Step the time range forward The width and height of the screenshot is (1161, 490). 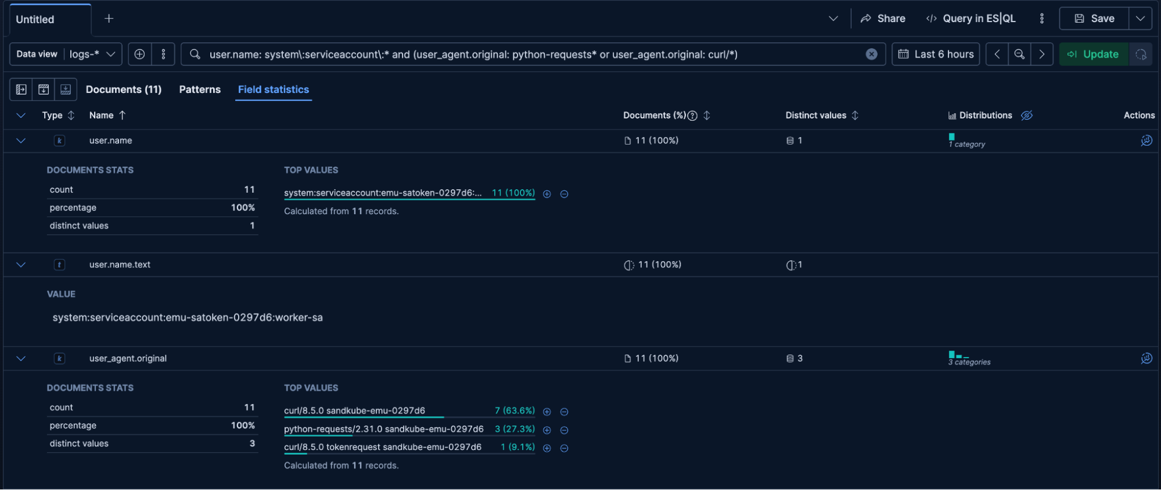tap(1042, 54)
